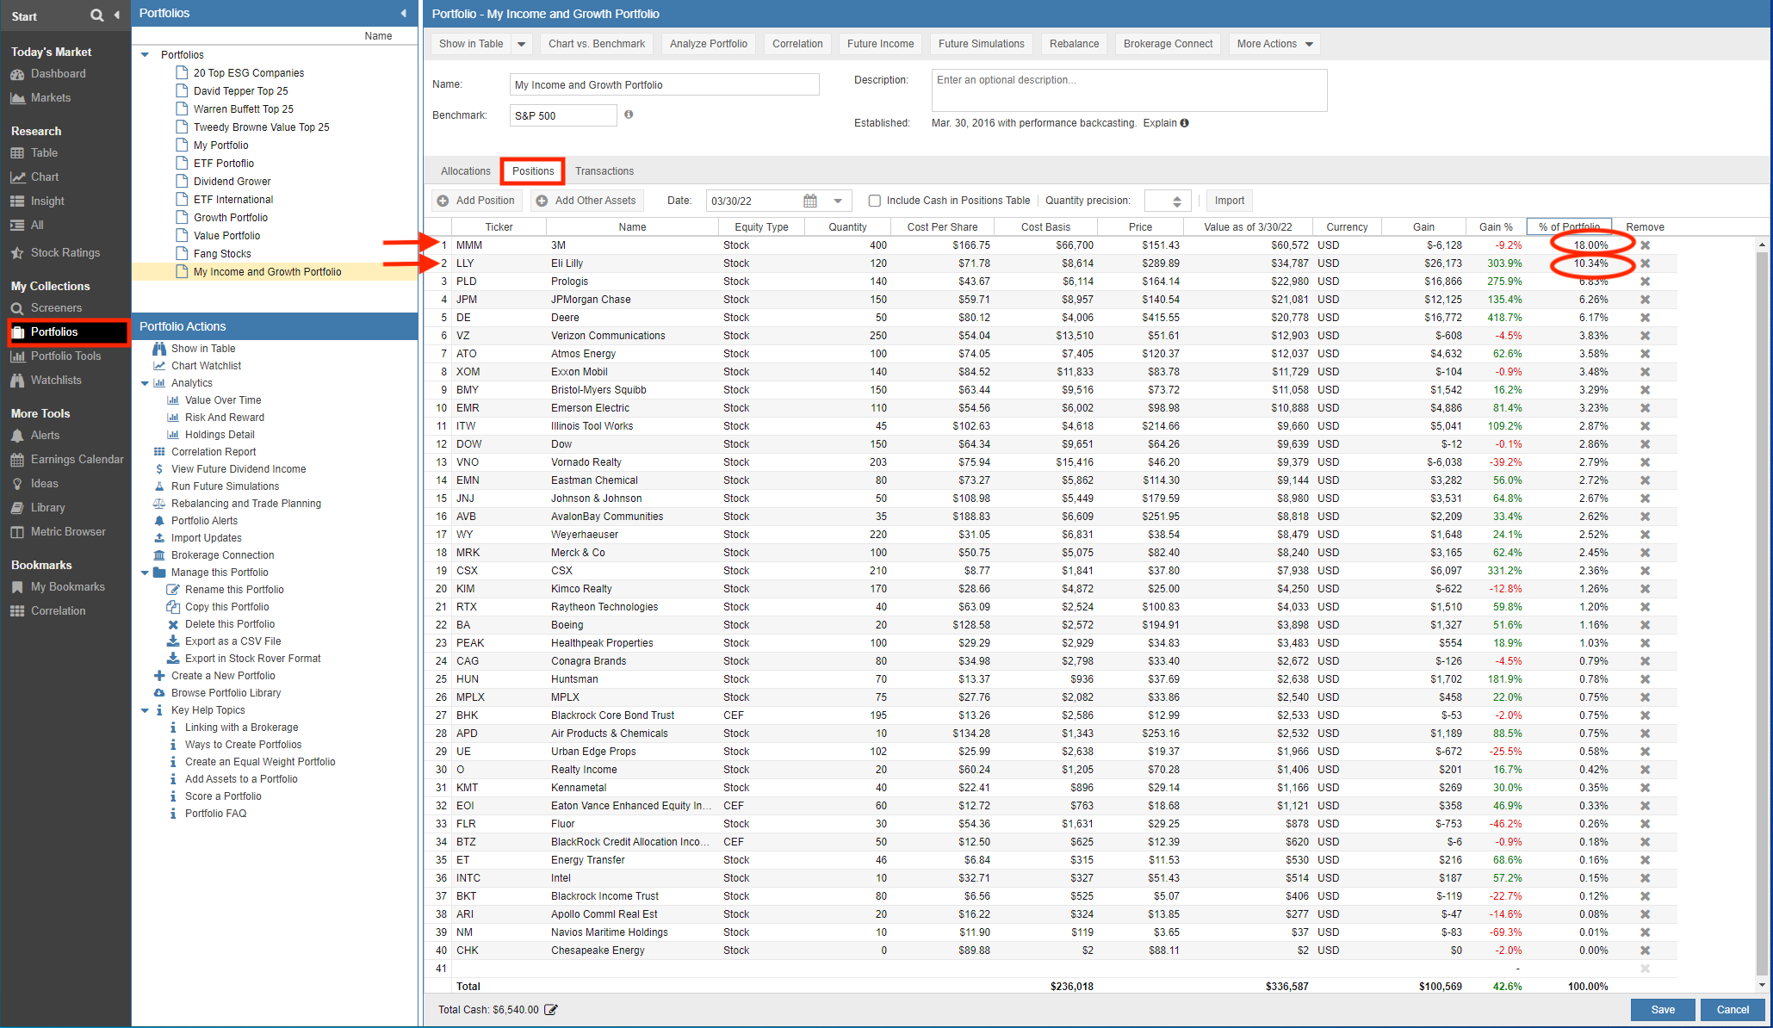Click the search magnifier icon near Start
Image resolution: width=1773 pixels, height=1028 pixels.
pyautogui.click(x=96, y=15)
